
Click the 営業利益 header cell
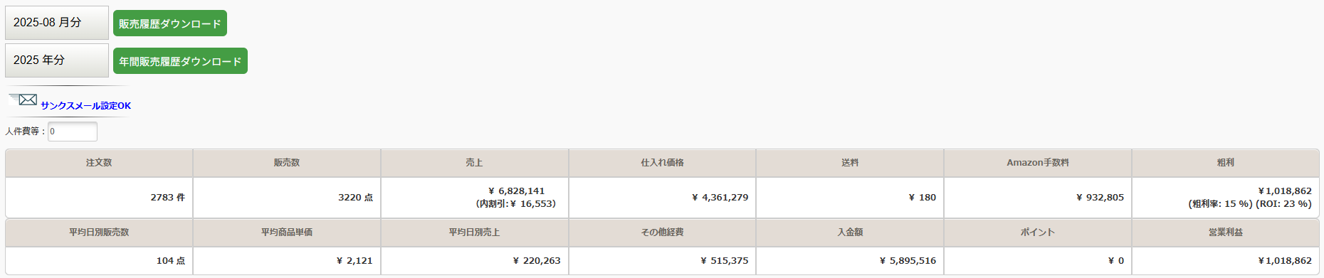pos(1226,232)
